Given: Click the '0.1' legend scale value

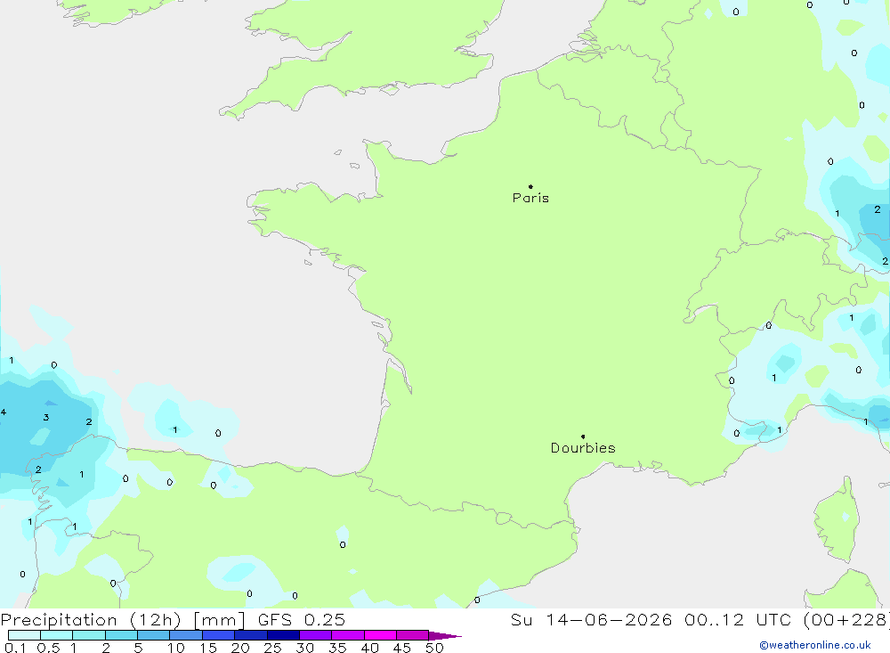Looking at the screenshot, I should tap(15, 648).
